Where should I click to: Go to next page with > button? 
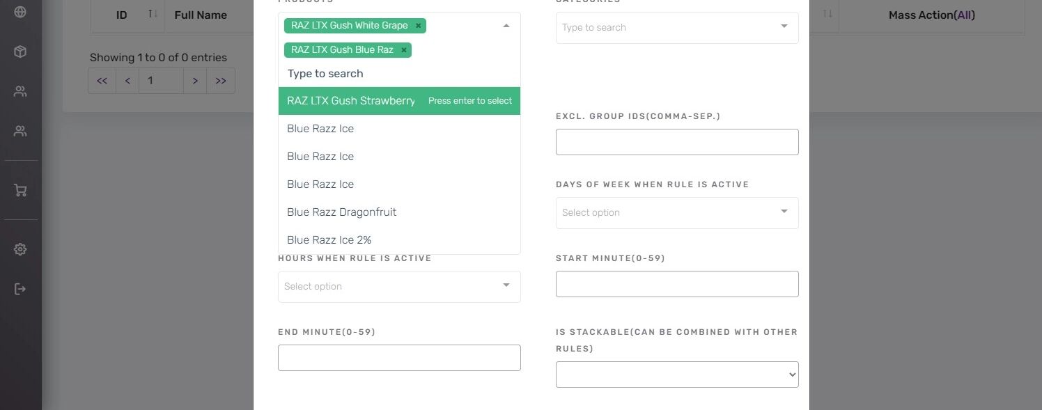195,81
